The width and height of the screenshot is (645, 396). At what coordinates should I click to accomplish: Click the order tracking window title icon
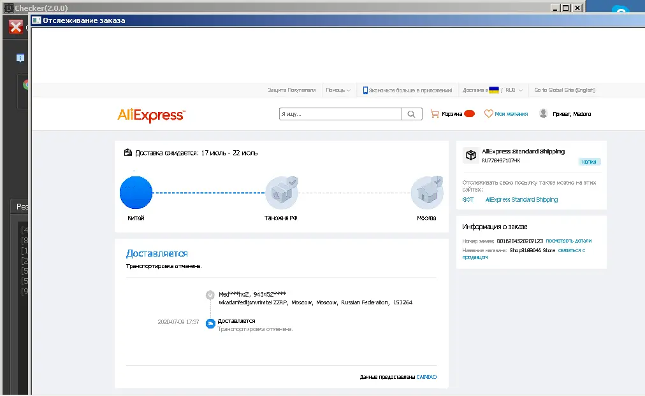pos(36,20)
